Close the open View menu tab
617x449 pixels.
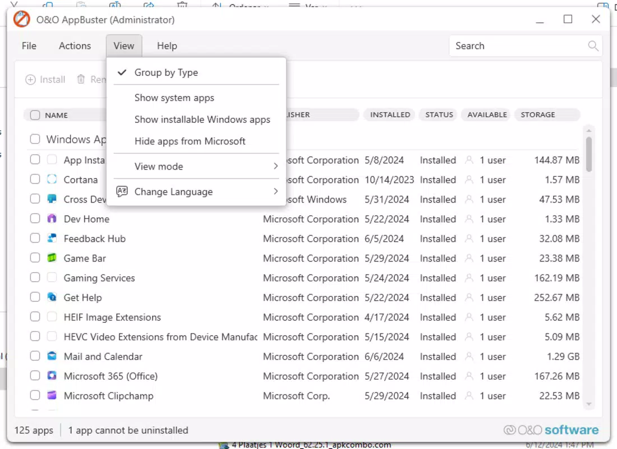tap(124, 45)
